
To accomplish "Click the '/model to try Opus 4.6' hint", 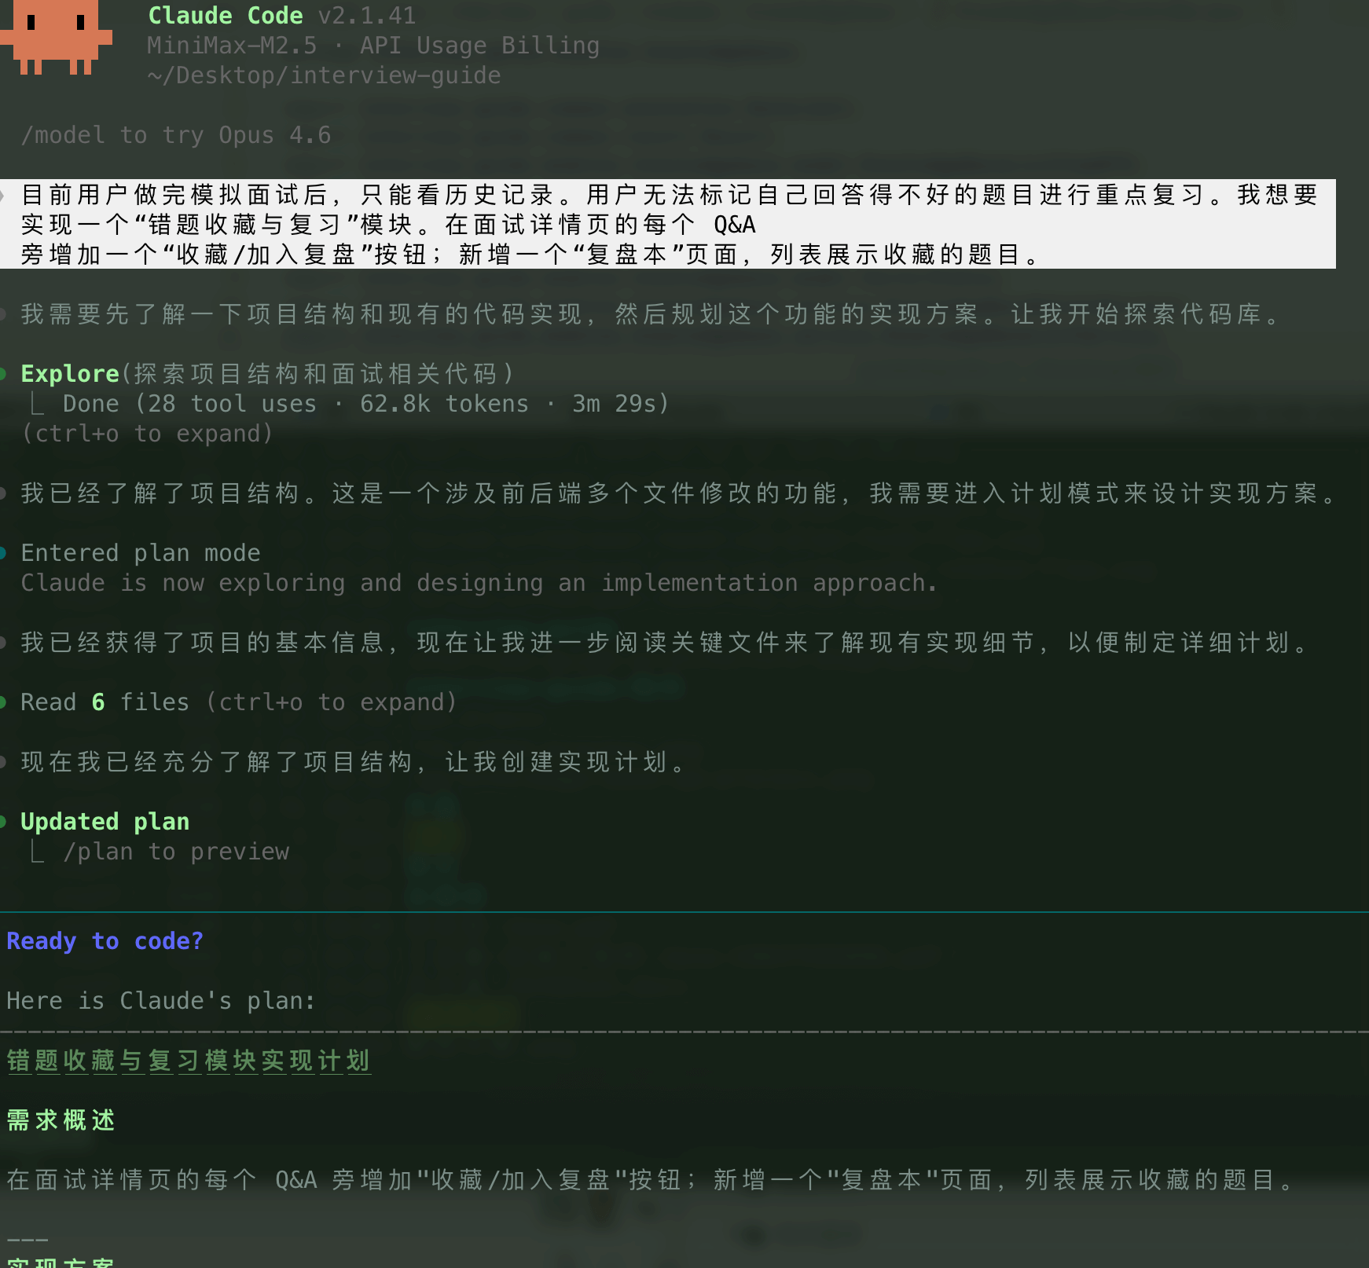I will tap(176, 135).
